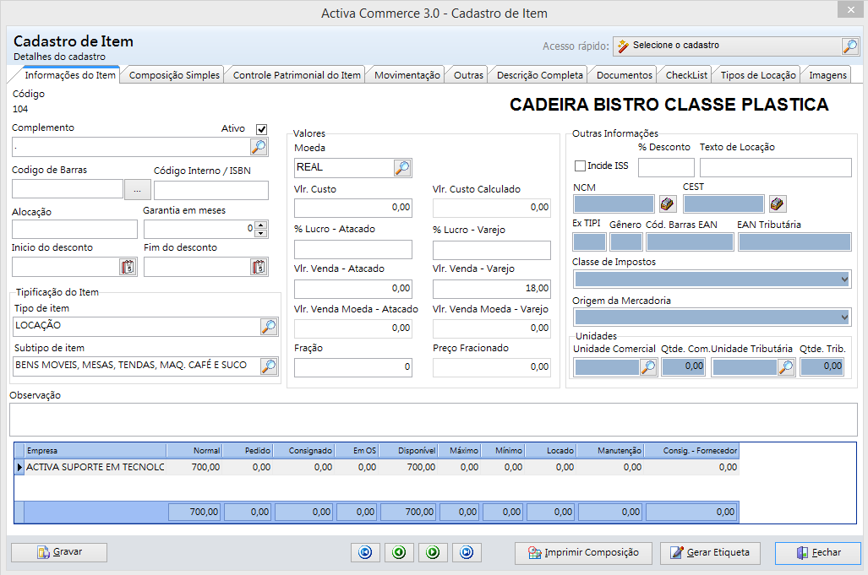Click the search icon beside Tipo de item
This screenshot has width=868, height=575.
click(269, 327)
